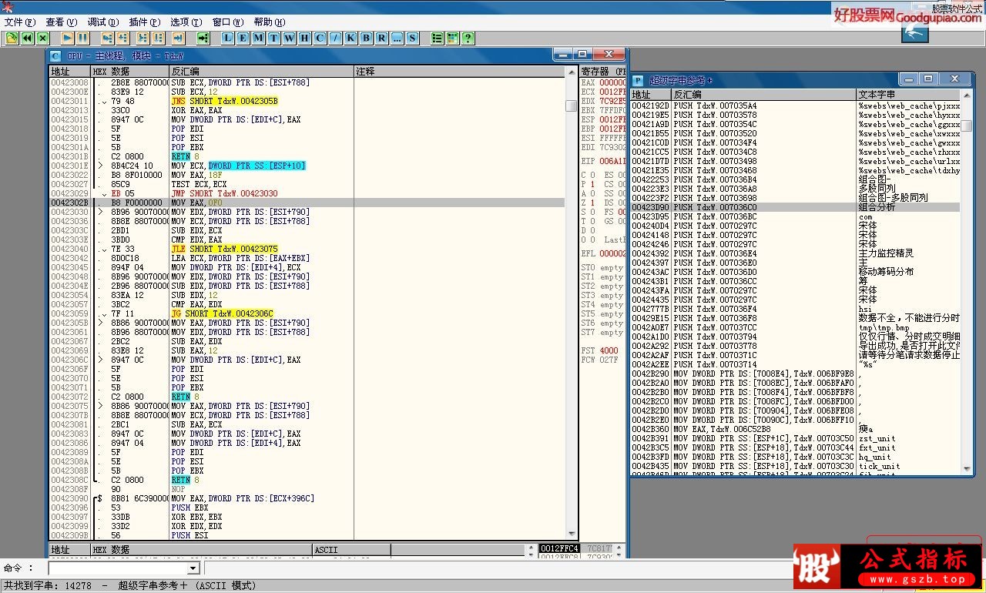
Task: Open Source window with S button
Action: pyautogui.click(x=413, y=38)
